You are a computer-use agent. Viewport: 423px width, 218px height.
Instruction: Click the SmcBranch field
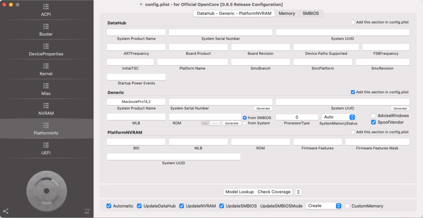coord(261,62)
